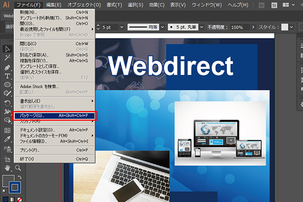This screenshot has height=202, width=303.
Task: Choose 別名で保存(A) menu item
Action: [x=55, y=55]
